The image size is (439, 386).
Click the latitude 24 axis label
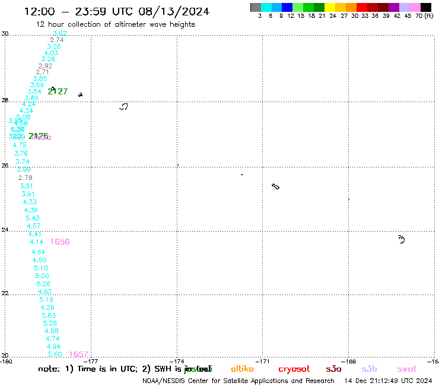click(5, 230)
